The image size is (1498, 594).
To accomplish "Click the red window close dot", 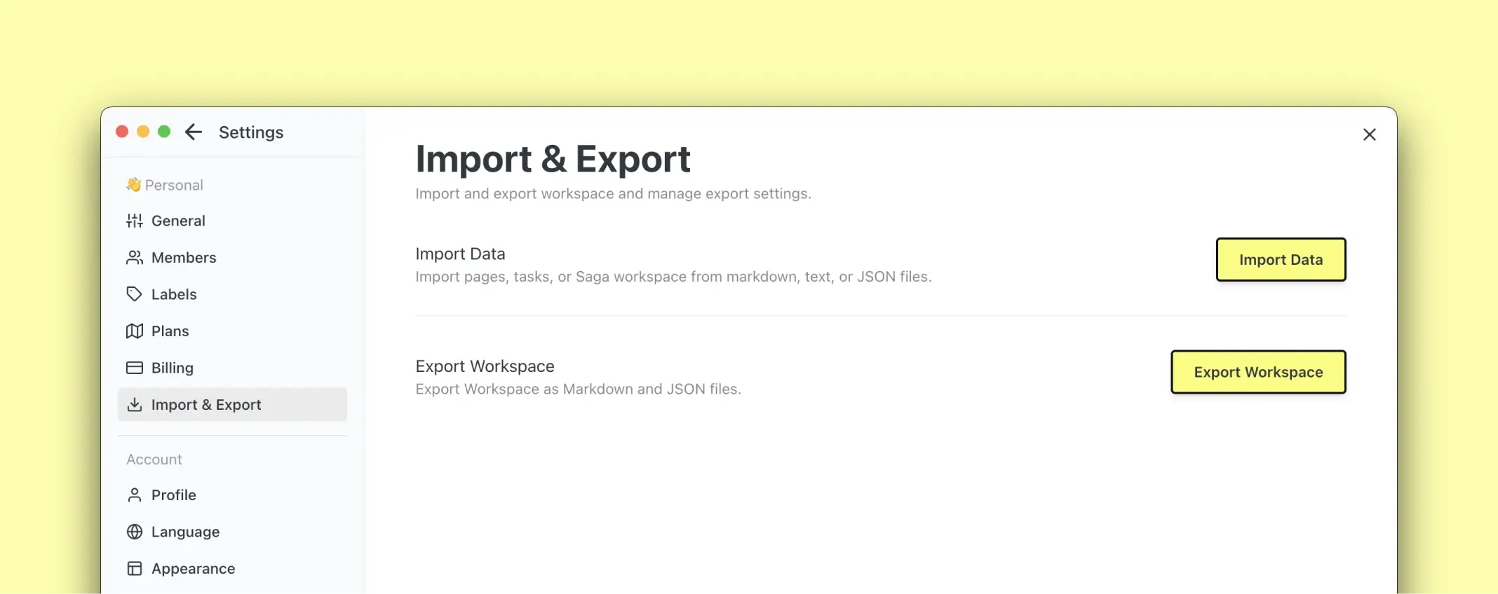I will (122, 132).
